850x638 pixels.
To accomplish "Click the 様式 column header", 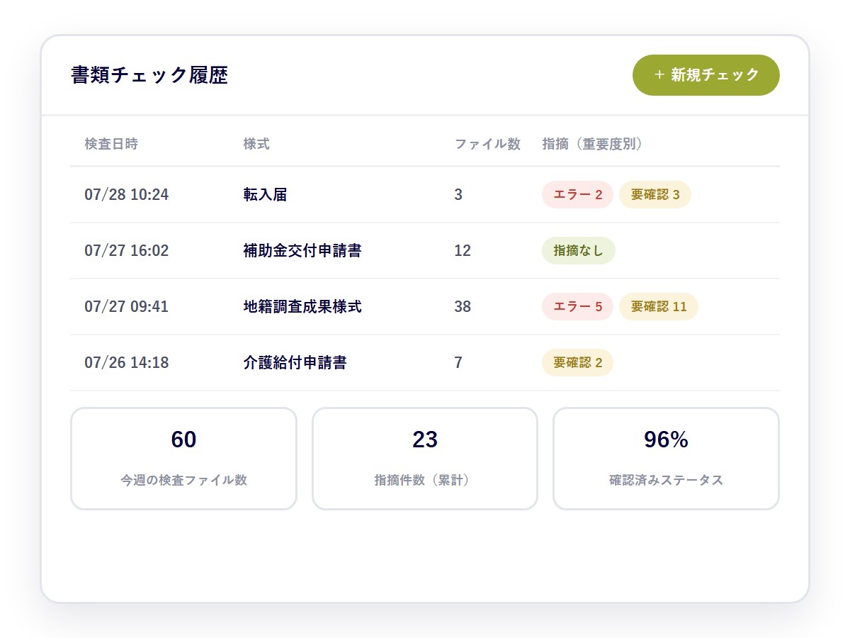I will [x=256, y=144].
